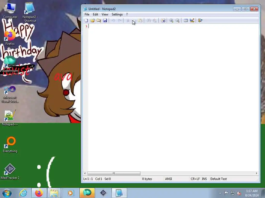
Task: Save the file using the floppy disk icon
Action: [105, 21]
